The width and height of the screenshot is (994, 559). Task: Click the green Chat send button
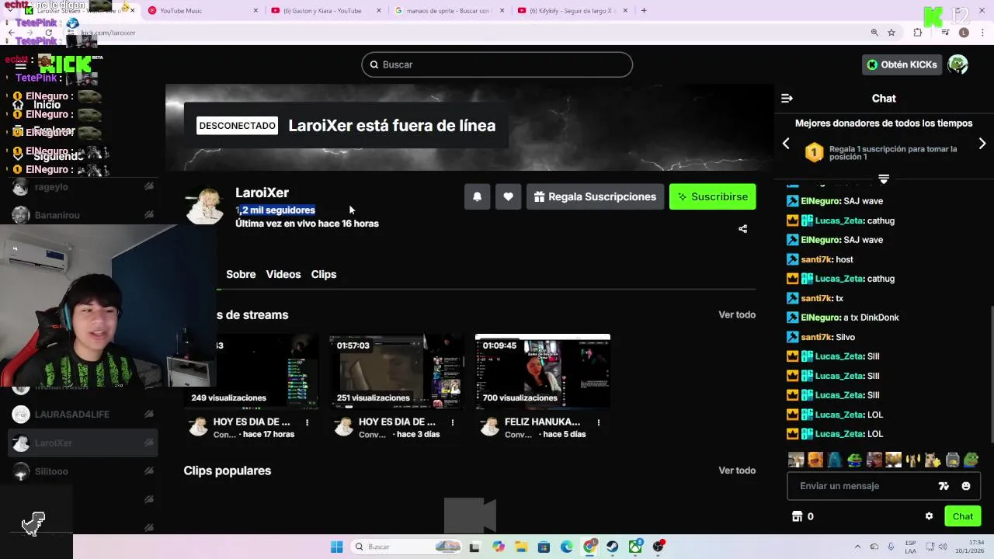pyautogui.click(x=963, y=516)
